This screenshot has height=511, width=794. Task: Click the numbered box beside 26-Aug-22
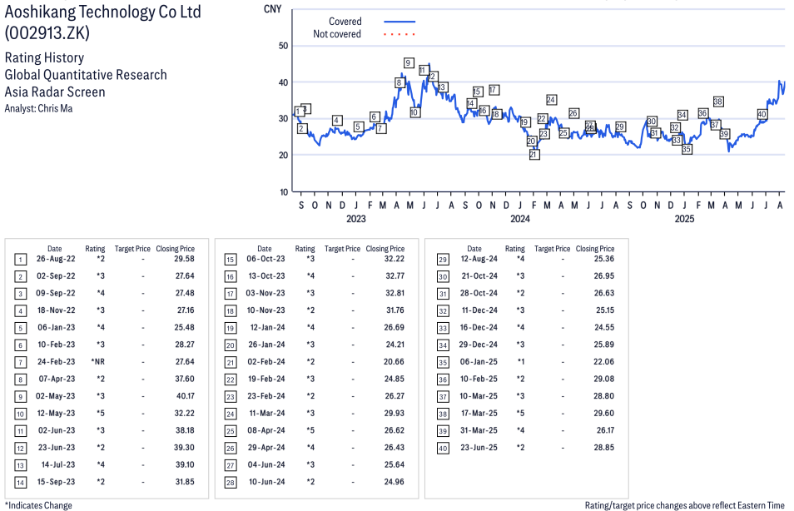click(20, 260)
